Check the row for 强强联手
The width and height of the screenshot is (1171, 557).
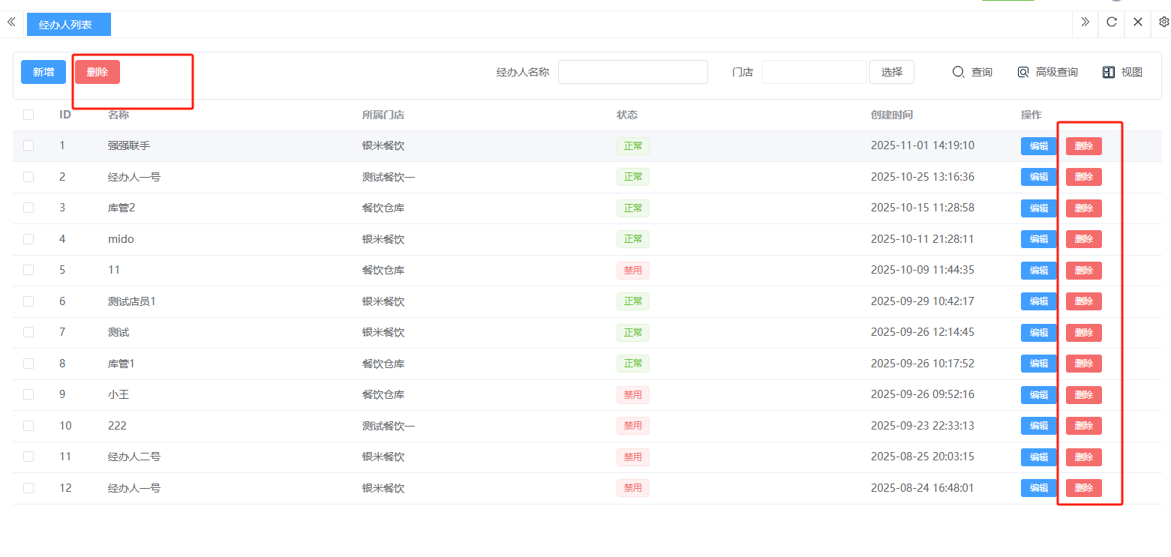[x=29, y=145]
